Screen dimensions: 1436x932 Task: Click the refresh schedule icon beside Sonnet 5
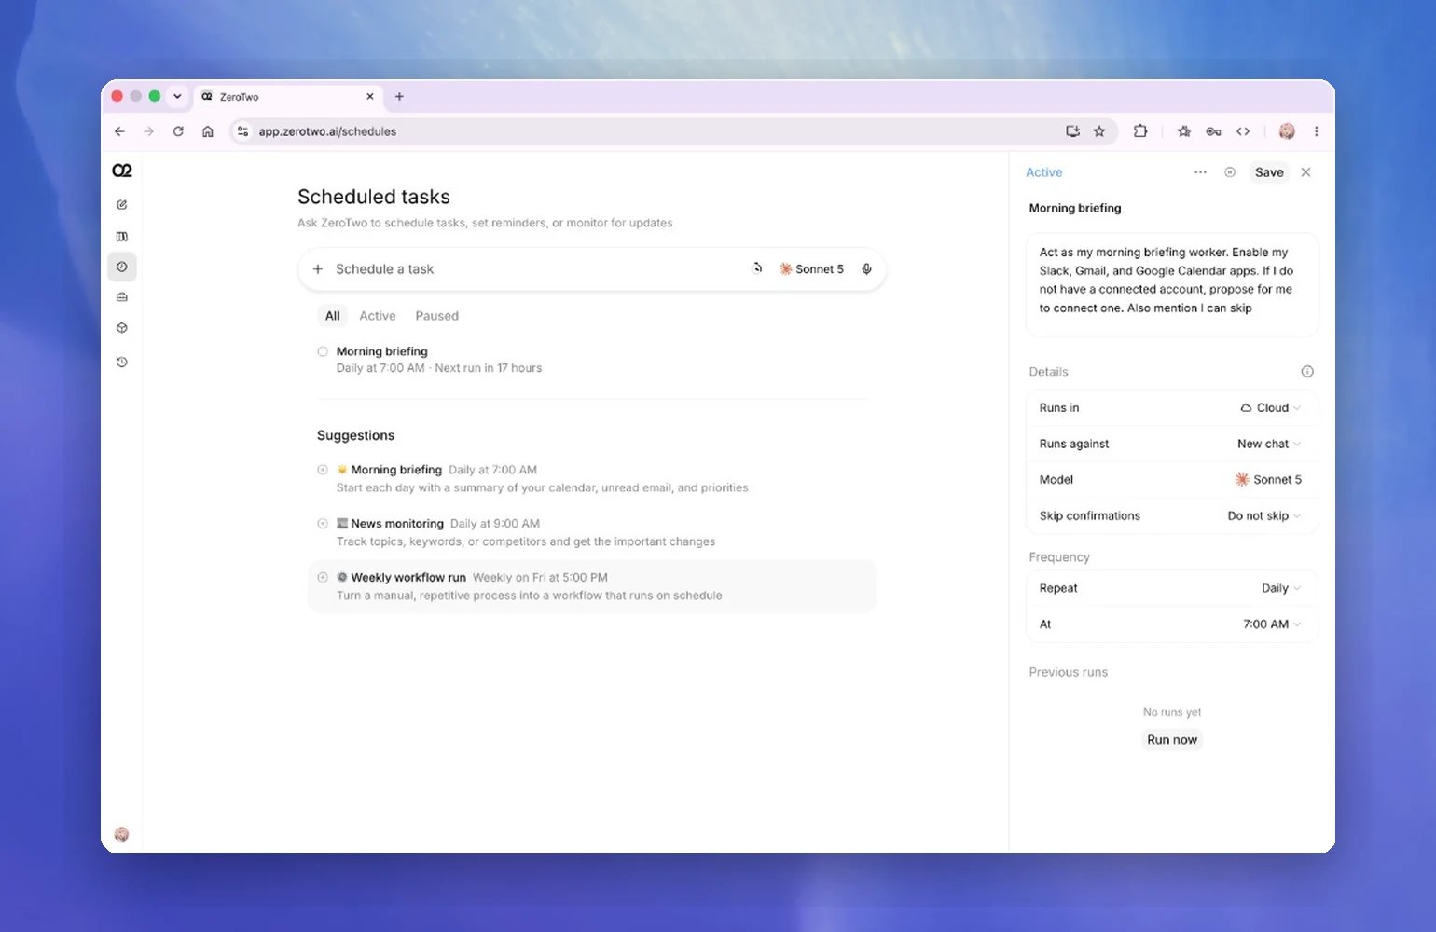(757, 268)
